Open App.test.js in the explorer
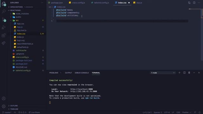203x114 pixels. coord(22,30)
